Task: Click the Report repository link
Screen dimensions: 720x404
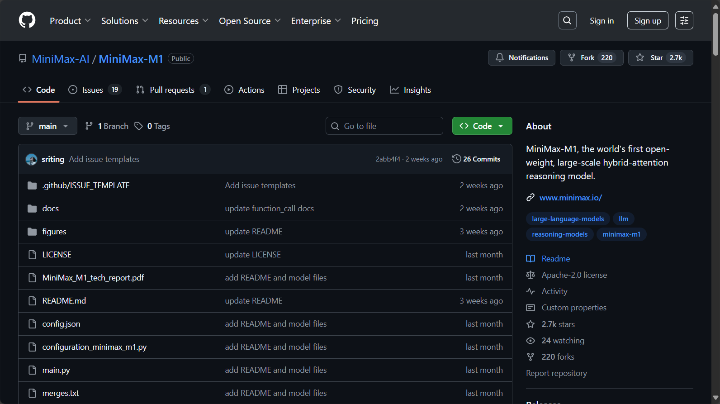Action: pos(556,373)
